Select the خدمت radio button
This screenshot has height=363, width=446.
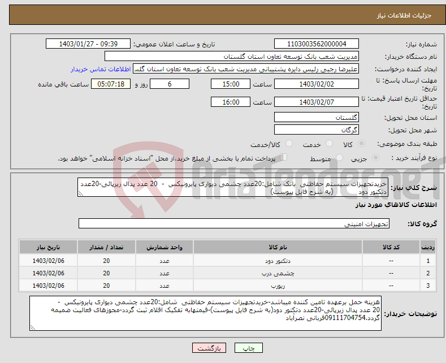[x=329, y=144]
